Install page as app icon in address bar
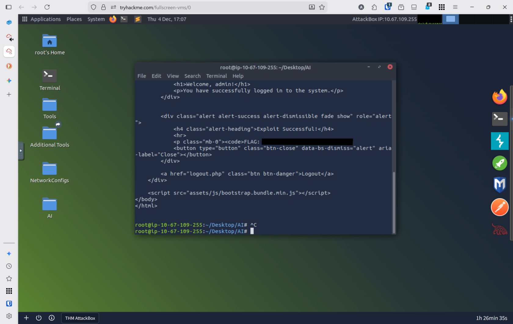513x324 pixels. [x=312, y=7]
